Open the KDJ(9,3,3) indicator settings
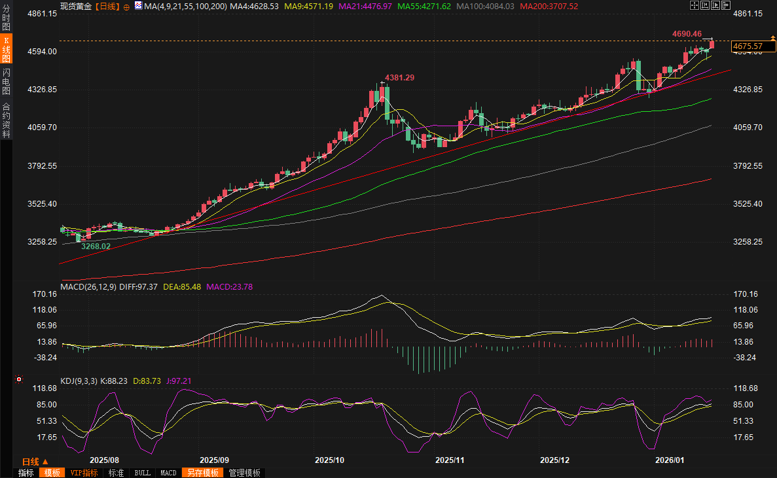This screenshot has width=777, height=478. (78, 381)
